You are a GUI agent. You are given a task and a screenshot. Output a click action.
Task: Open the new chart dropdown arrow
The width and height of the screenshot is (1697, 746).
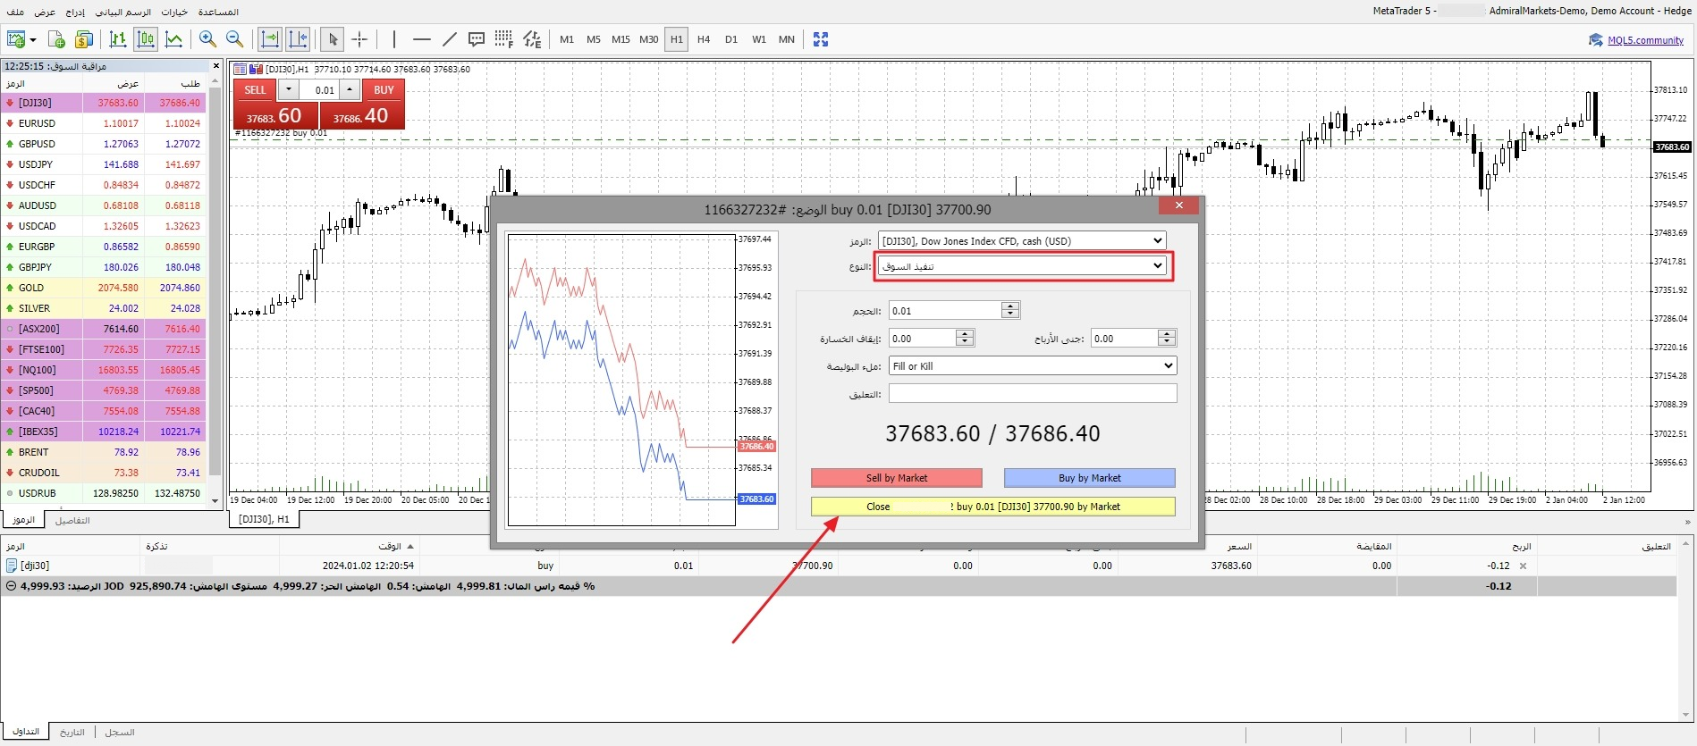(33, 40)
